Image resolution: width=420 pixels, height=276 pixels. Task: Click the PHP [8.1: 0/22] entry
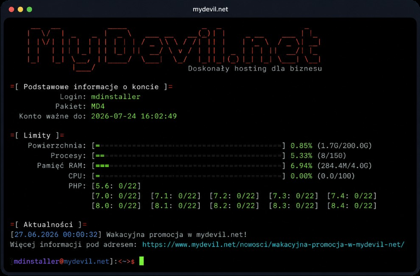point(176,206)
